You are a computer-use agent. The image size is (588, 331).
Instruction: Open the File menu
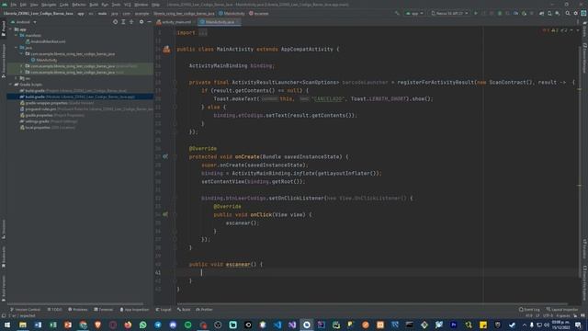click(14, 5)
